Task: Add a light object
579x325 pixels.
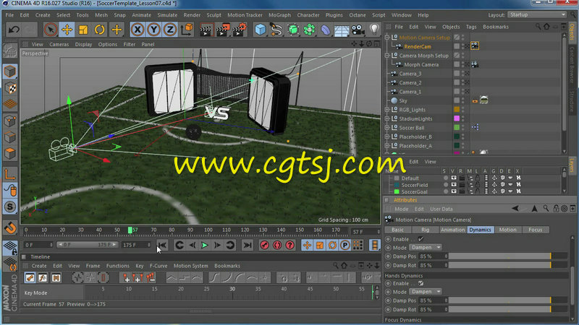Action: click(x=374, y=29)
